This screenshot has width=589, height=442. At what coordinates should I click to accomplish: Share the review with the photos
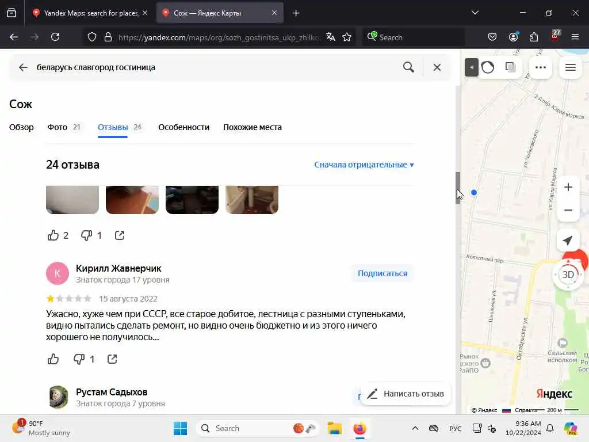coord(120,235)
